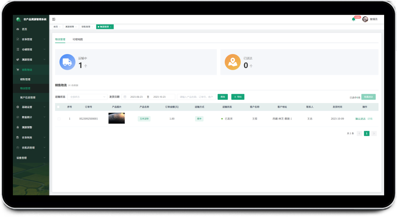Click the 首页 home icon in sidebar
This screenshot has width=397, height=218.
tap(18, 29)
